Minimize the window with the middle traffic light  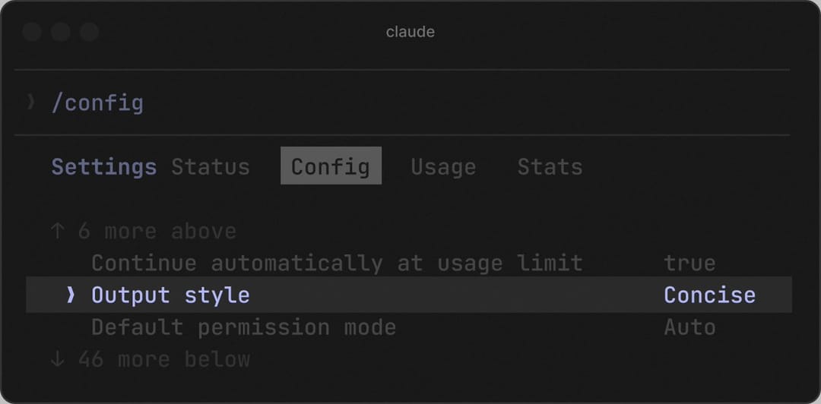[x=61, y=32]
